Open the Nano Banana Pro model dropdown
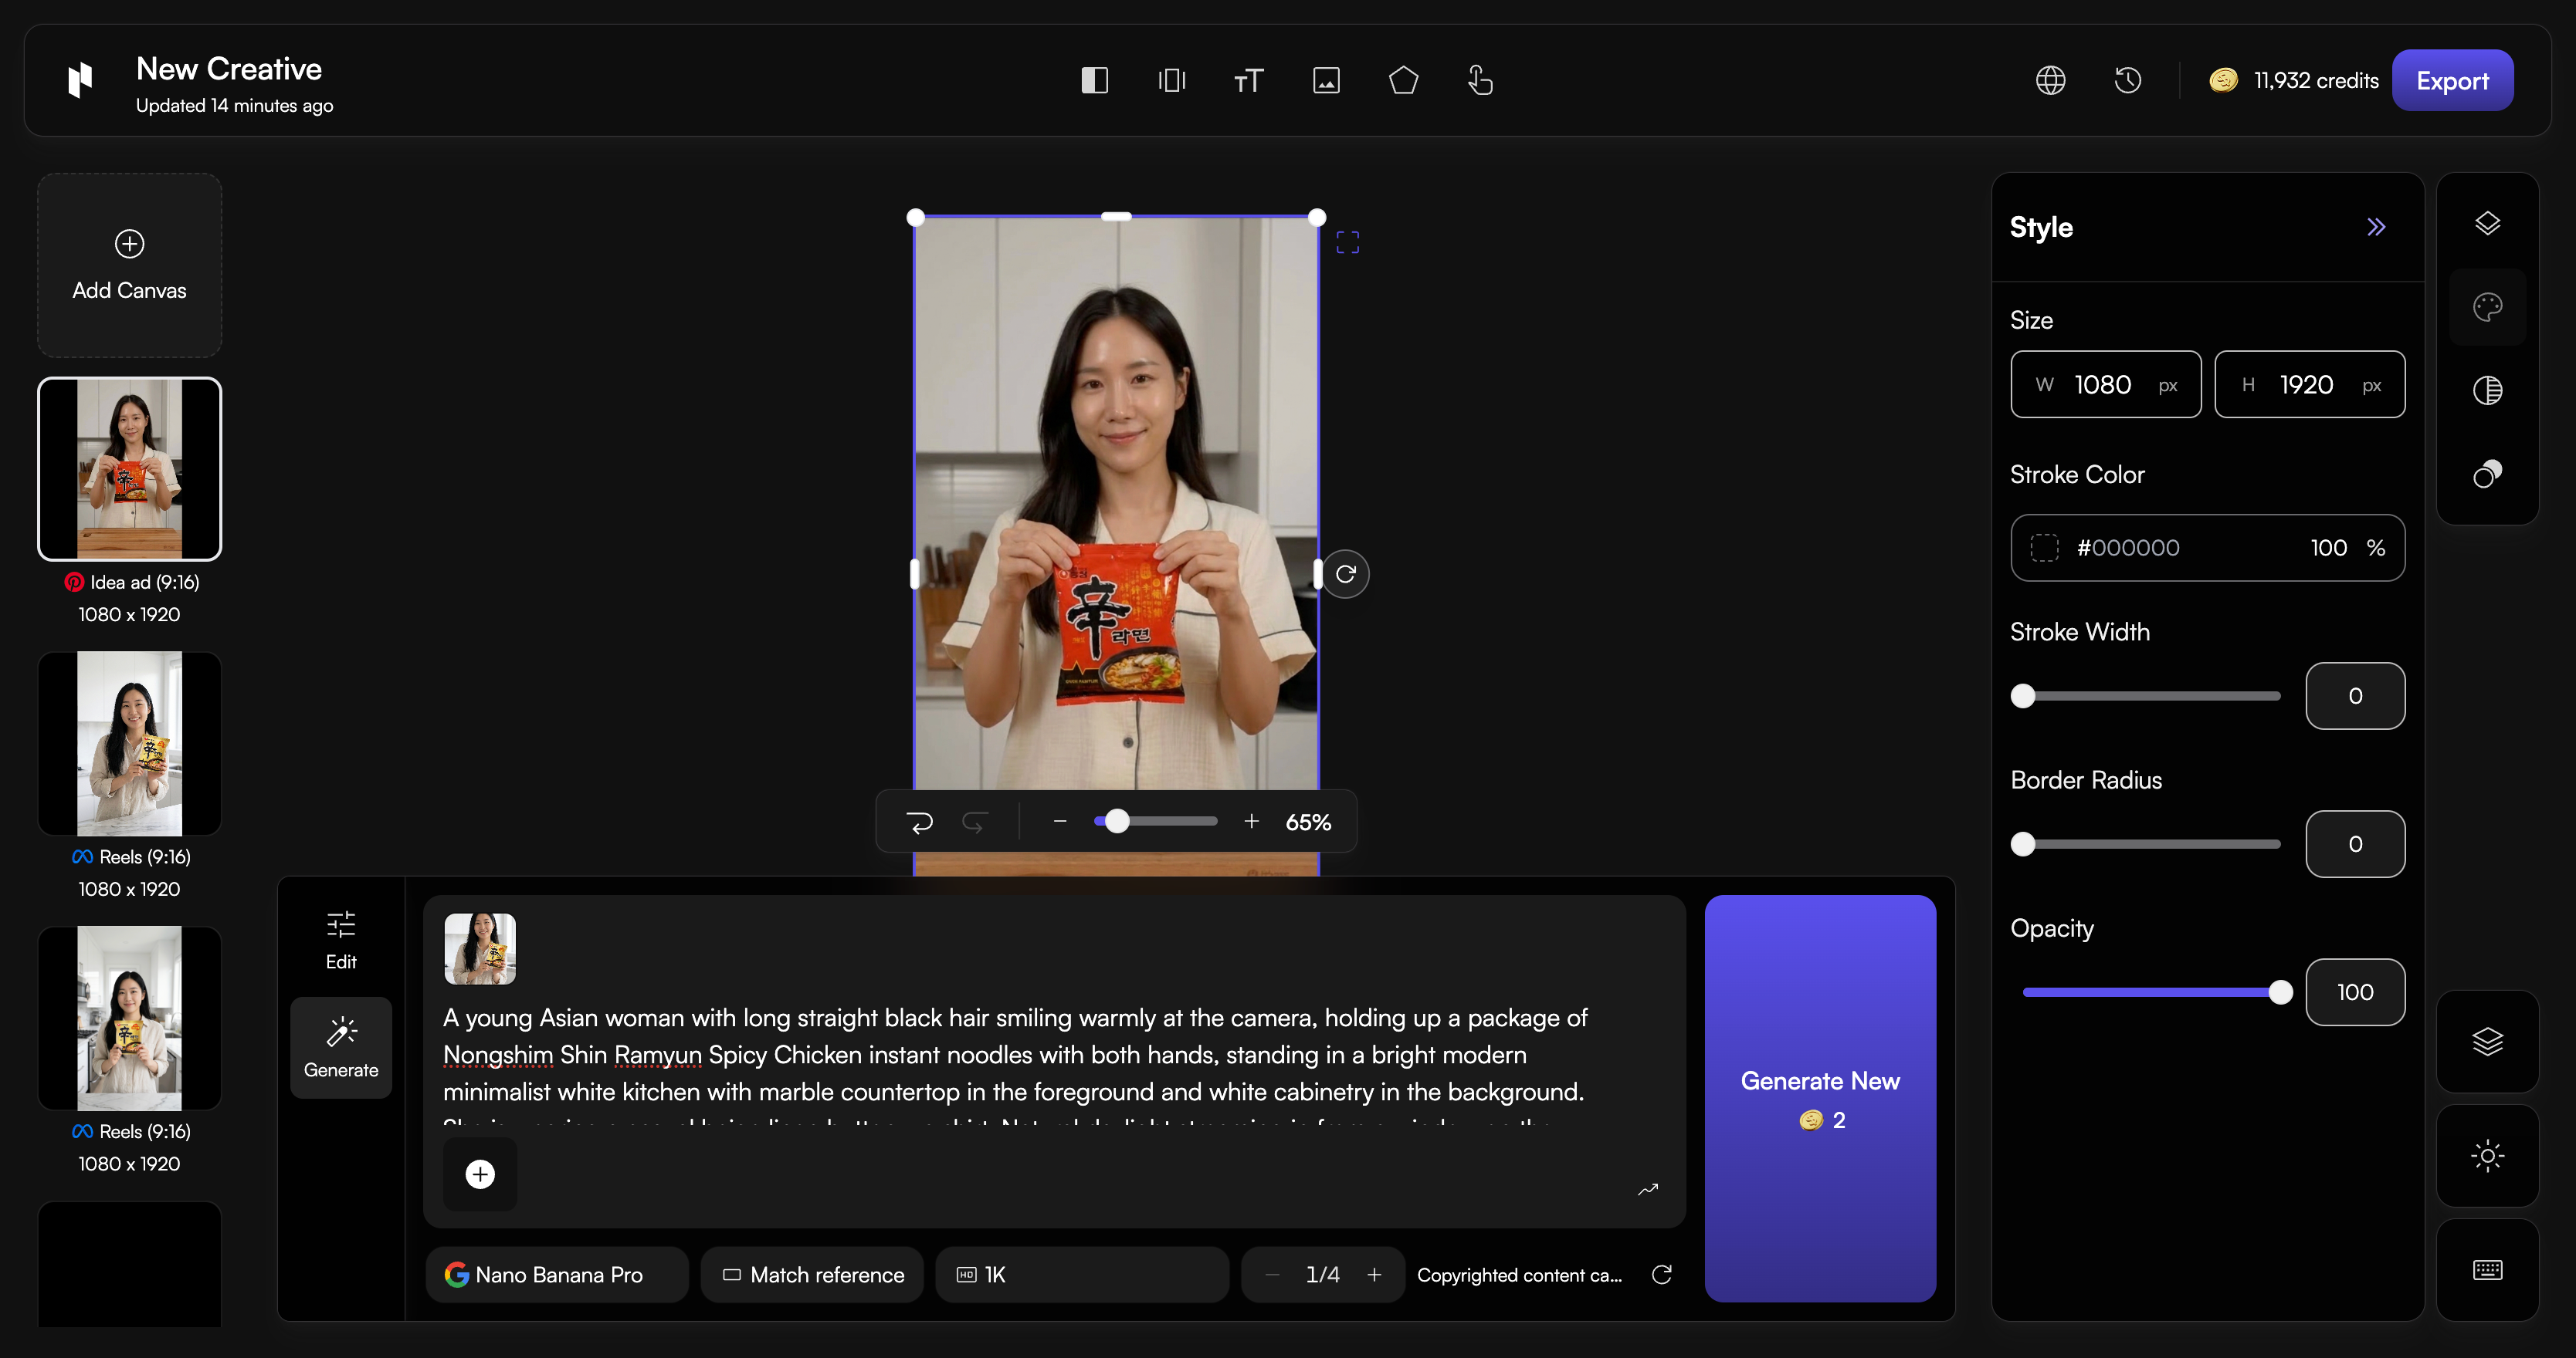The image size is (2576, 1358). pyautogui.click(x=557, y=1274)
